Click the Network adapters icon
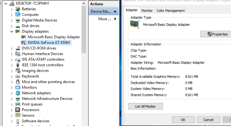 pos(18,93)
